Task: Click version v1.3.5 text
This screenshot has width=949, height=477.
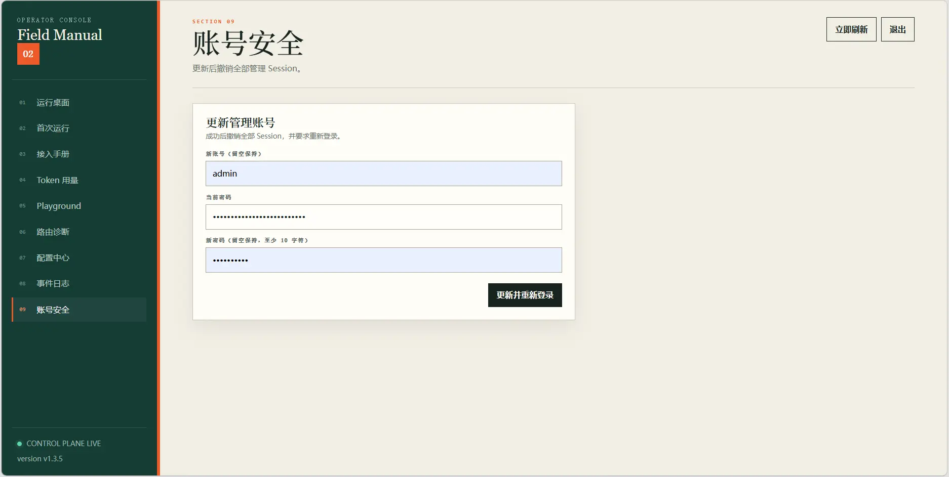Action: (40, 459)
